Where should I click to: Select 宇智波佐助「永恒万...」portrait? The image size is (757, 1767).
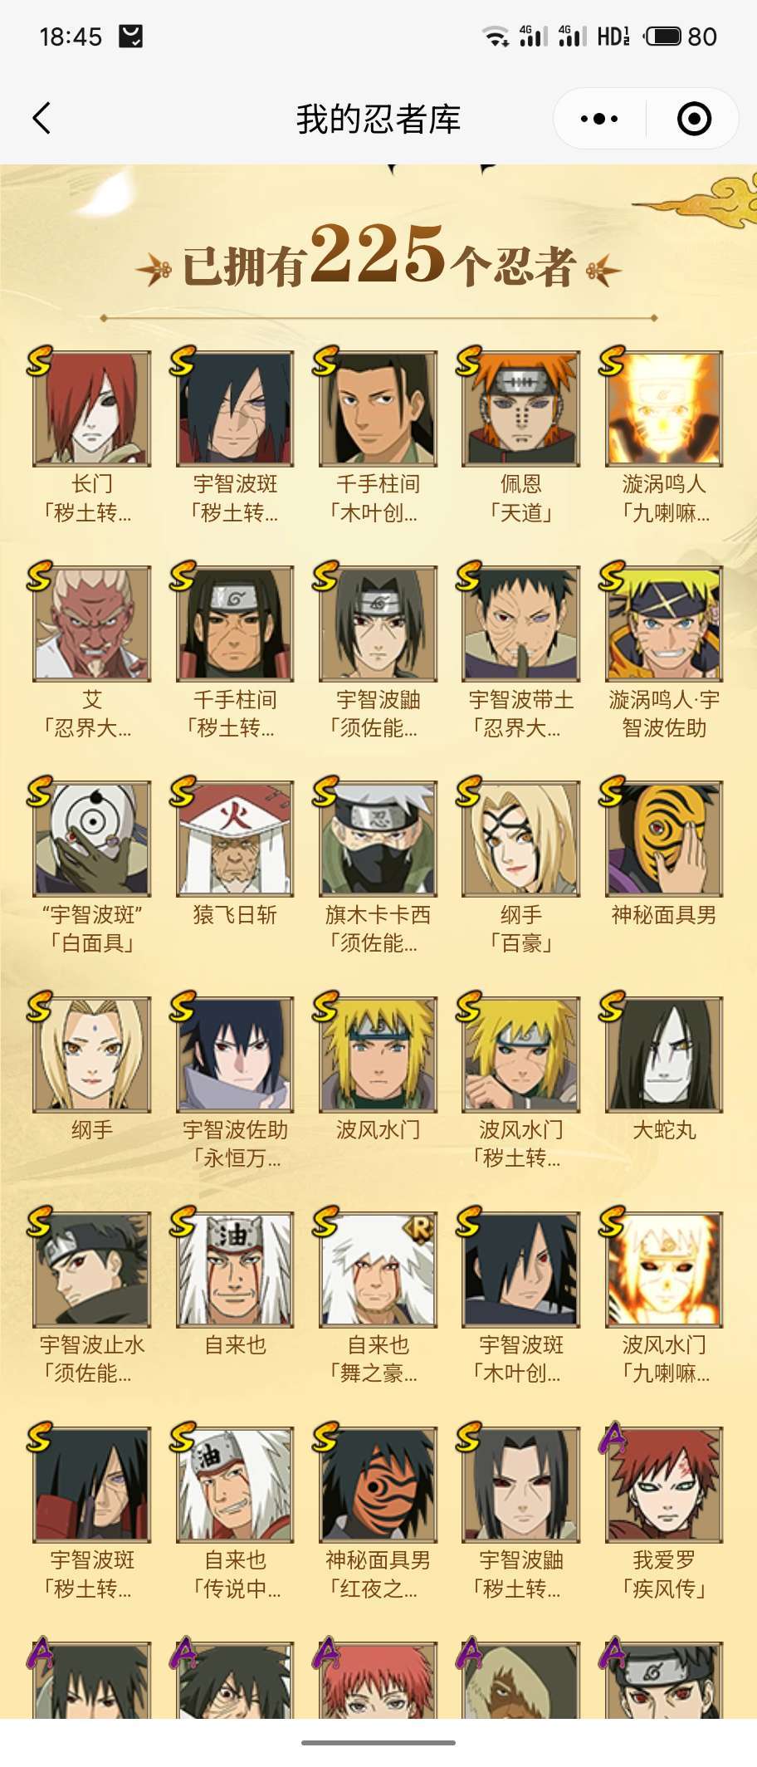235,1055
